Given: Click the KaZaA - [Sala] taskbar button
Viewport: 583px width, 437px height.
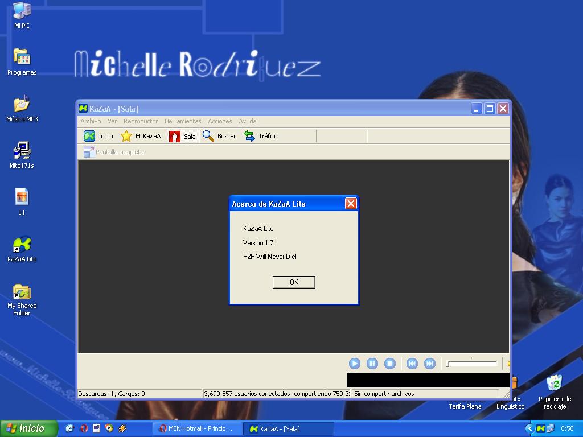Looking at the screenshot, I should (x=289, y=429).
